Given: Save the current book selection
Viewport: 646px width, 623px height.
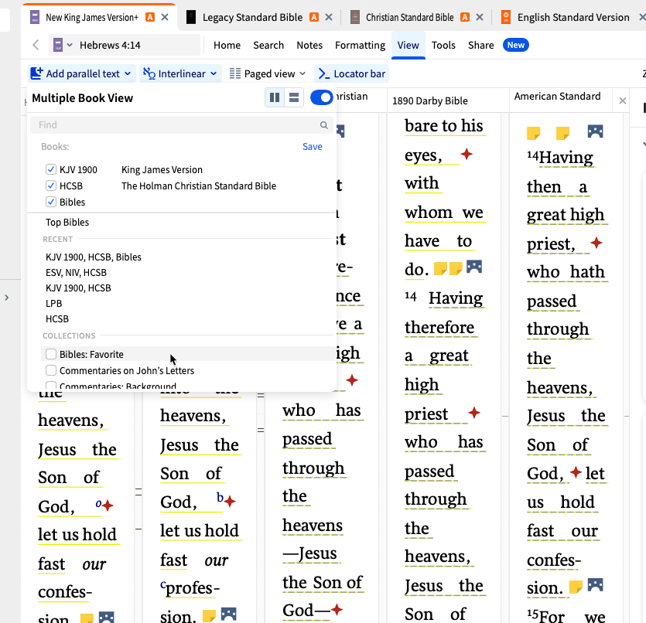Looking at the screenshot, I should 313,147.
